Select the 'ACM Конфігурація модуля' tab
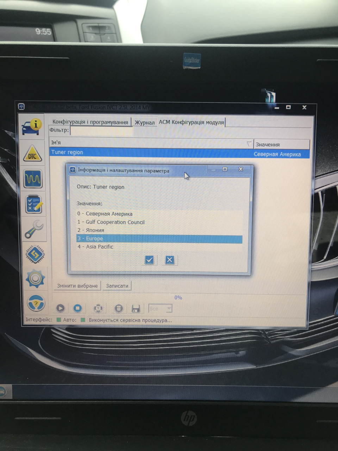The height and width of the screenshot is (451, 338). (x=191, y=122)
